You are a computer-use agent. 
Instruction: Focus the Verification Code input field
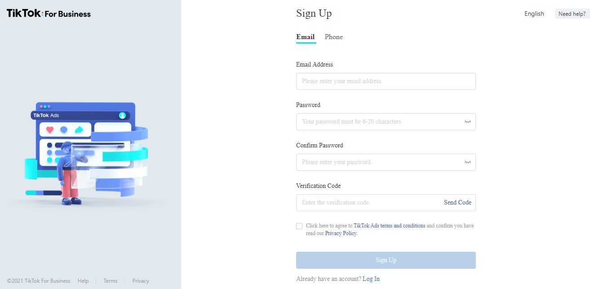tap(369, 203)
